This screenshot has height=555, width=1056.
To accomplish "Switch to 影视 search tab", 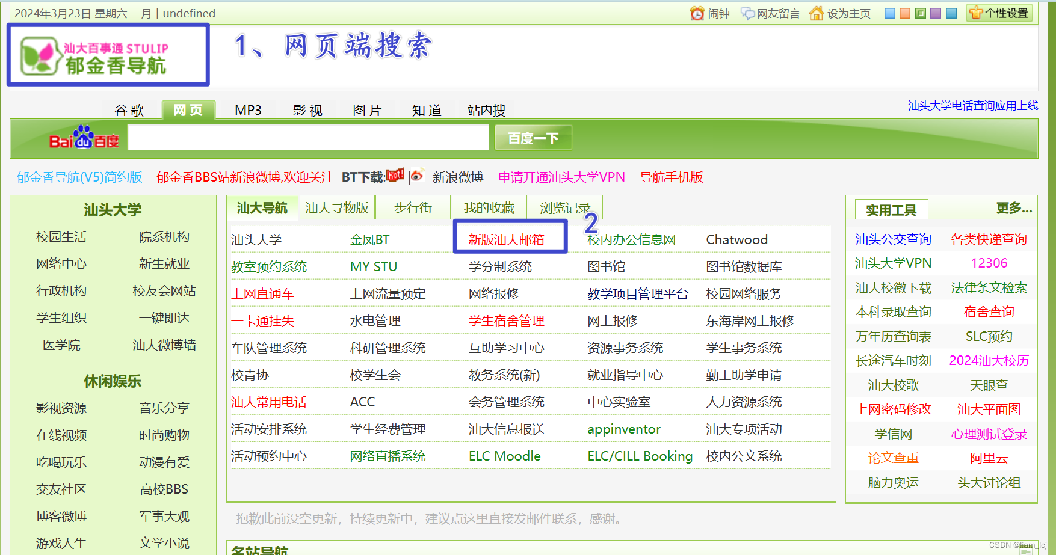I will click(x=307, y=110).
